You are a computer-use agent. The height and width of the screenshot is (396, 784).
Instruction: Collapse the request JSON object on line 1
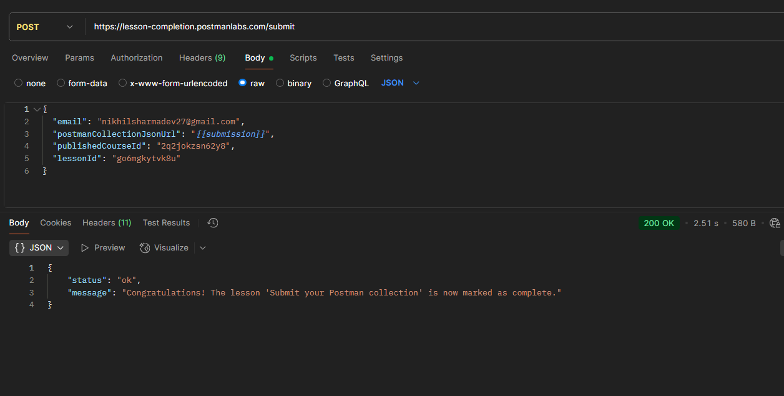(37, 109)
